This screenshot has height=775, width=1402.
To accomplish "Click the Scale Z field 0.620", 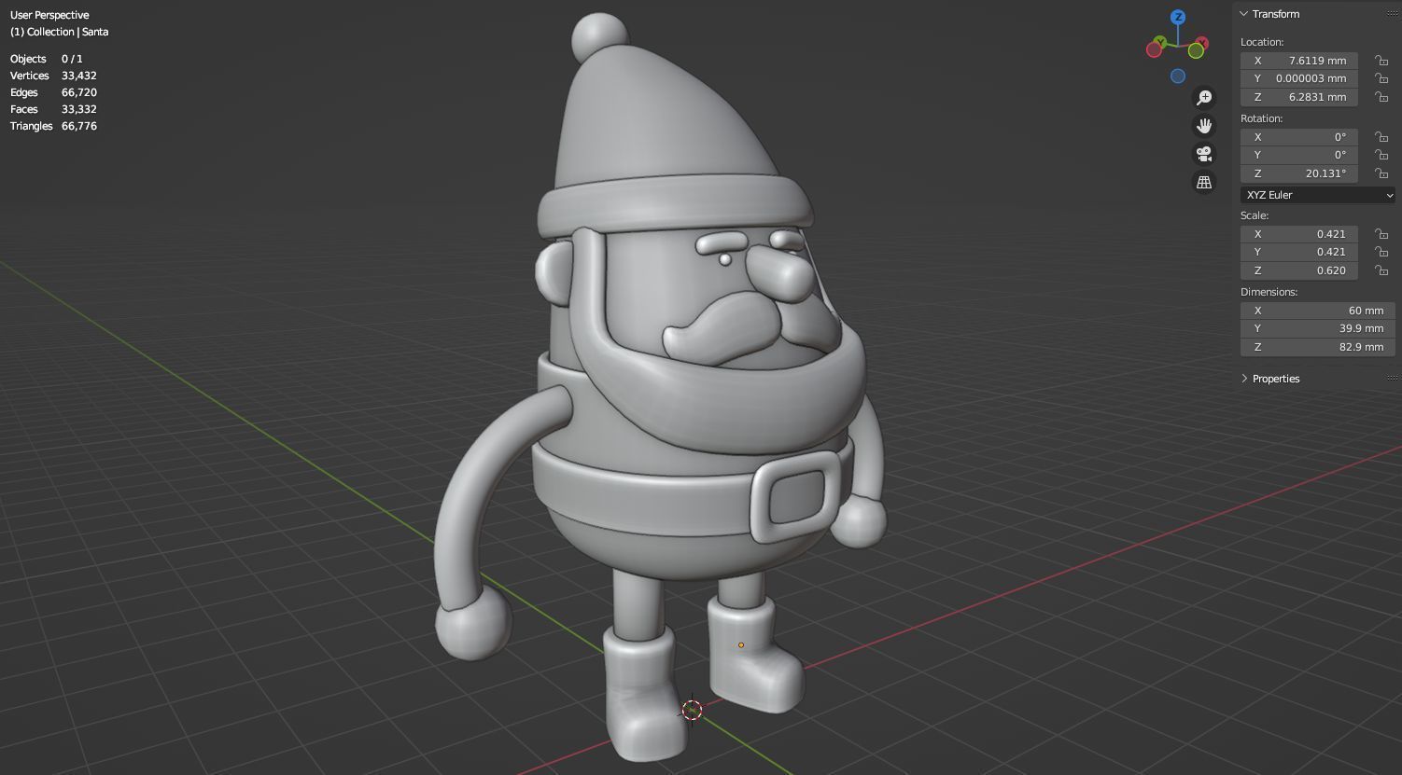I will (1299, 270).
